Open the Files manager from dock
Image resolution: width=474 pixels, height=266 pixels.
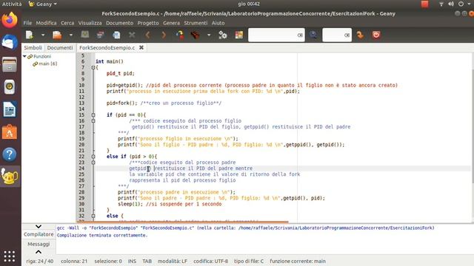pyautogui.click(x=10, y=64)
